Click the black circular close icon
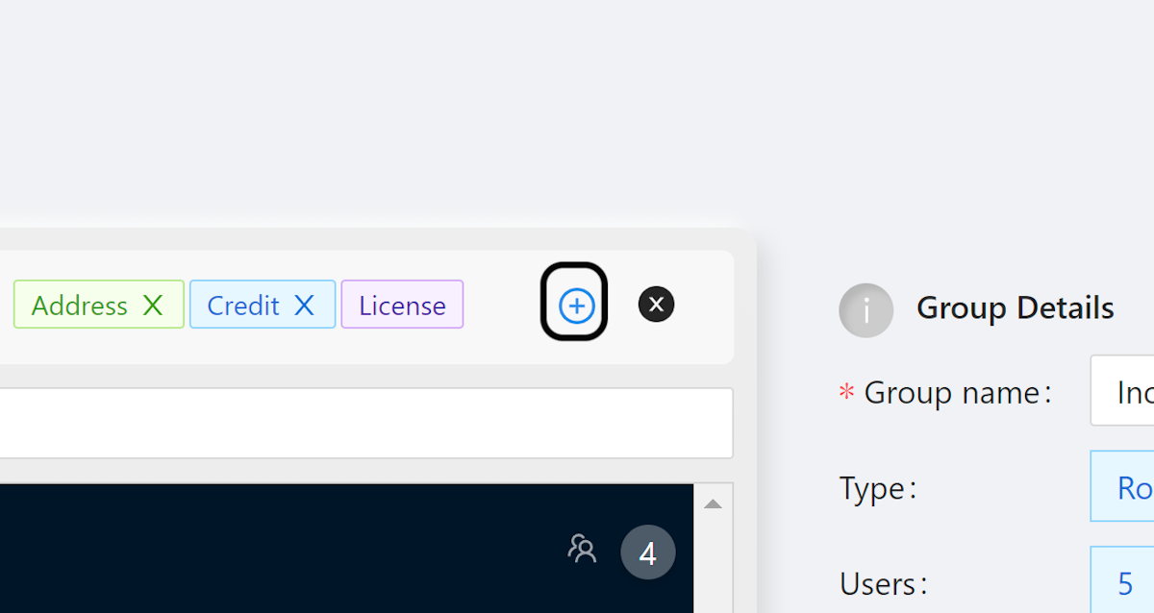This screenshot has height=613, width=1154. (656, 305)
